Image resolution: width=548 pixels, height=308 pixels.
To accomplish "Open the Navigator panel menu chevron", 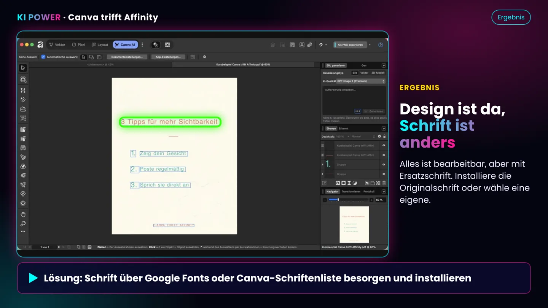I will 384,192.
